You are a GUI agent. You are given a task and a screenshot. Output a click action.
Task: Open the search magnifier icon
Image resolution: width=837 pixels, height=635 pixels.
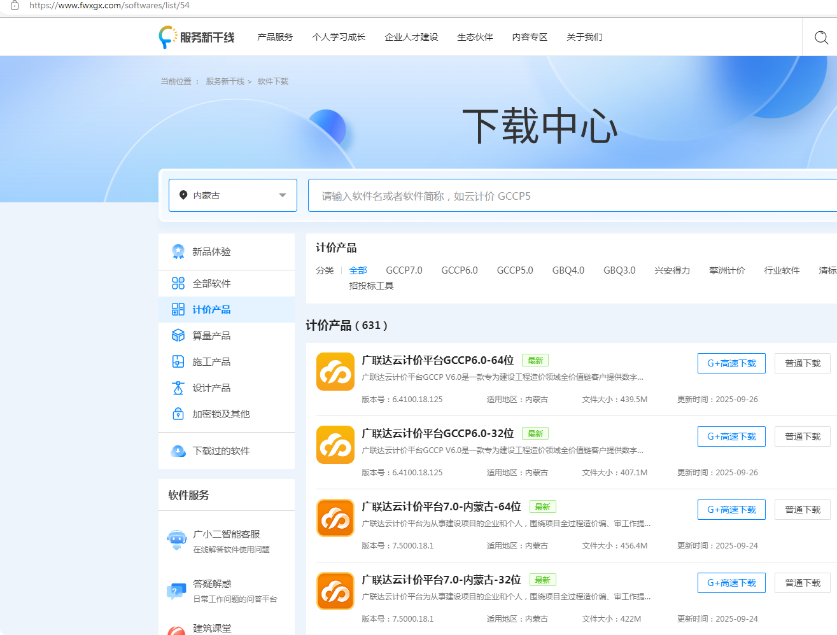[821, 38]
